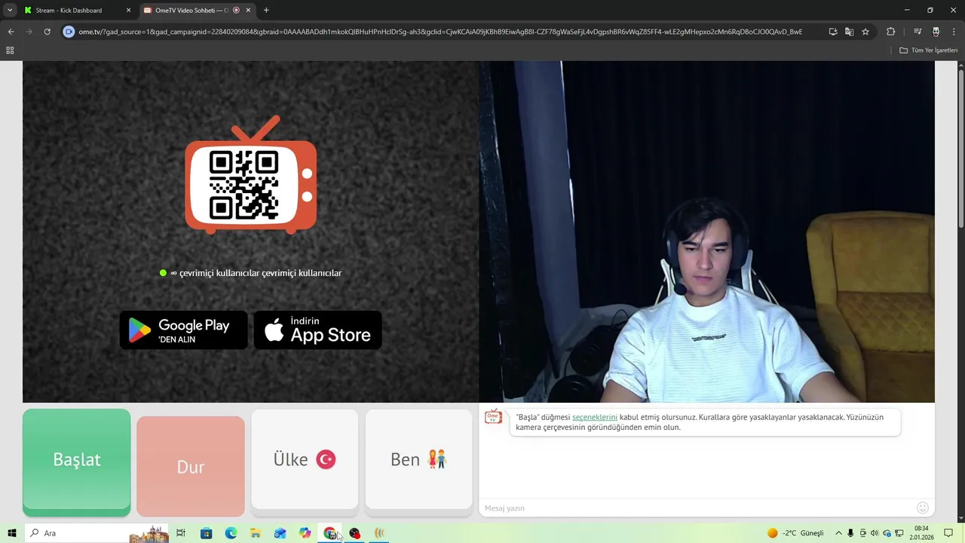The width and height of the screenshot is (965, 543).
Task: Open the App Store download badge
Action: 317,330
